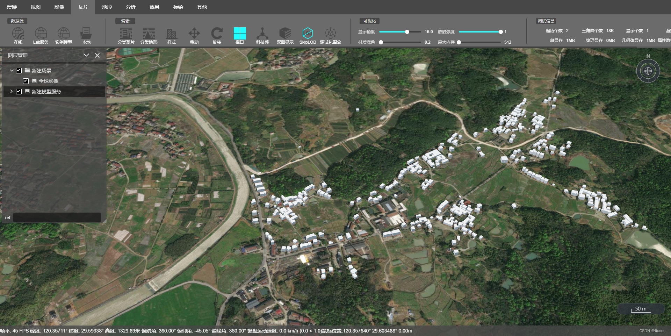Click the 图层管理 panel title
671x336 pixels.
click(18, 55)
